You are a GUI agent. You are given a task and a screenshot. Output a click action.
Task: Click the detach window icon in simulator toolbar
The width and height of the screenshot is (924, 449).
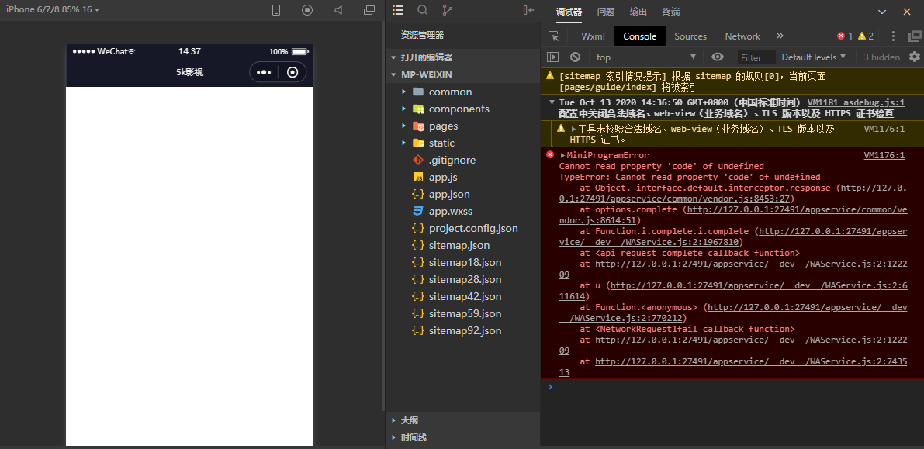point(369,10)
